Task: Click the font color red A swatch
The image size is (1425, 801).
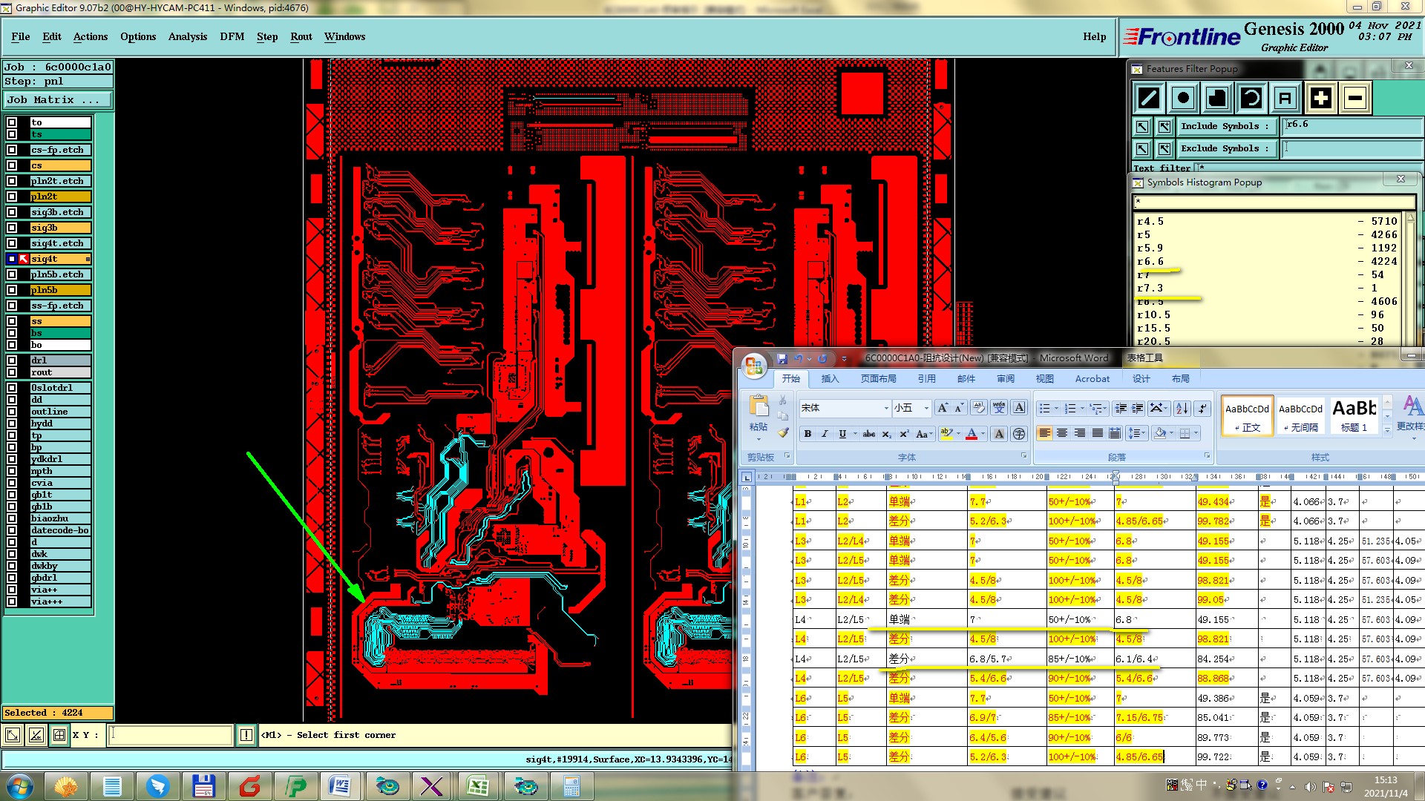Action: 972,434
